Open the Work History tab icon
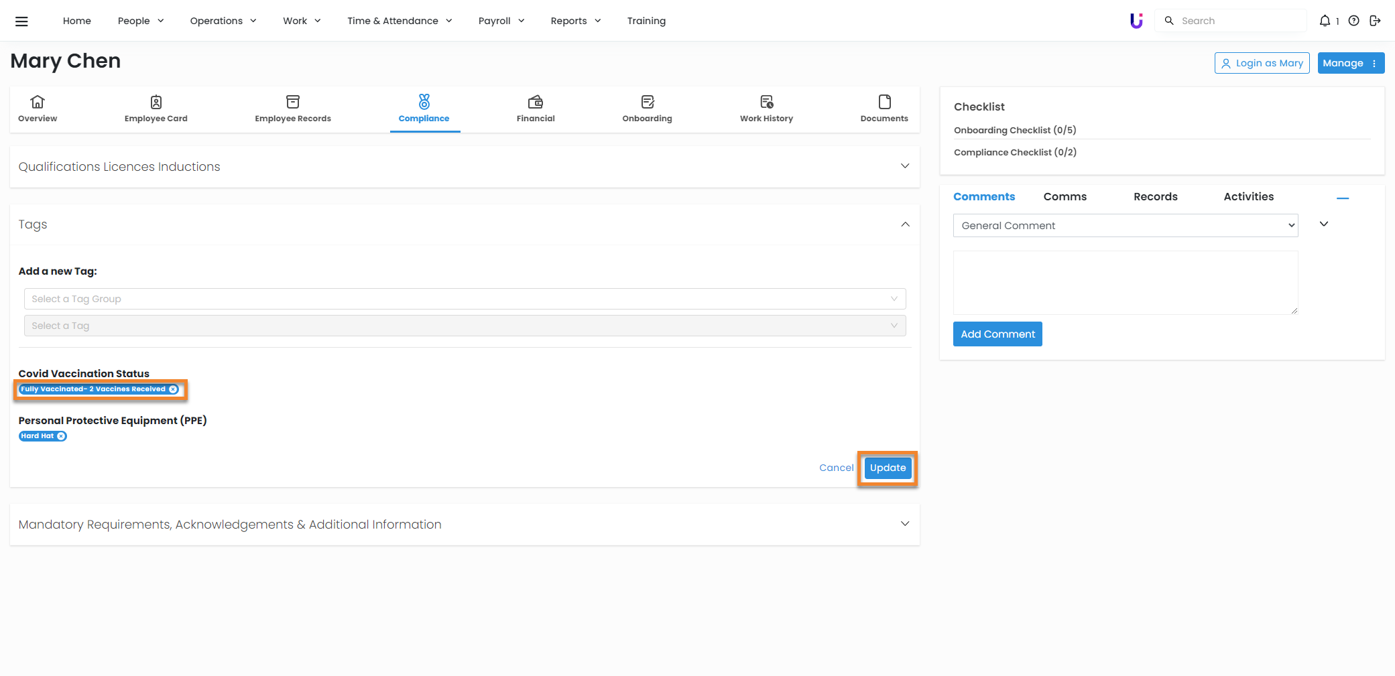The height and width of the screenshot is (676, 1395). pos(766,103)
